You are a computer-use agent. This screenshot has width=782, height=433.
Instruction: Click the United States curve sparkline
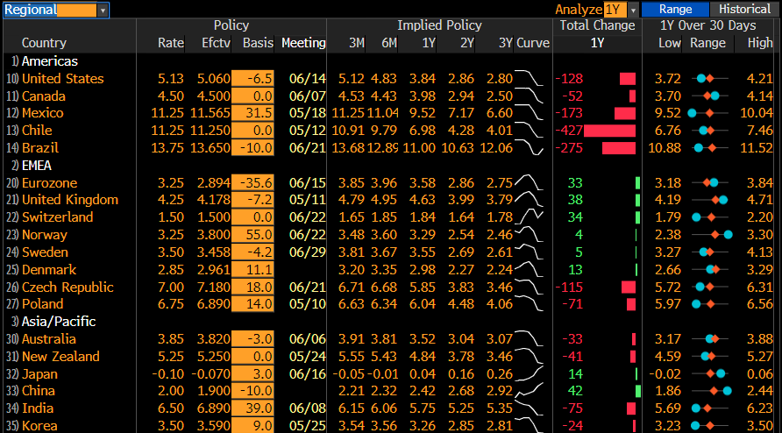[529, 78]
